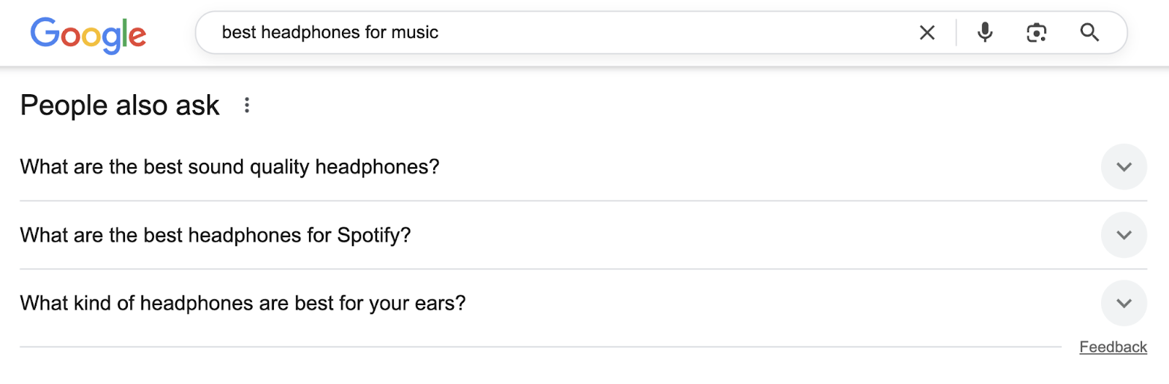Open Google Lens image search
1169x384 pixels.
[x=1036, y=33]
